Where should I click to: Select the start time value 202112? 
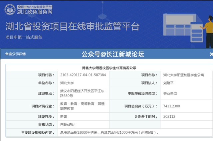click(x=169, y=117)
